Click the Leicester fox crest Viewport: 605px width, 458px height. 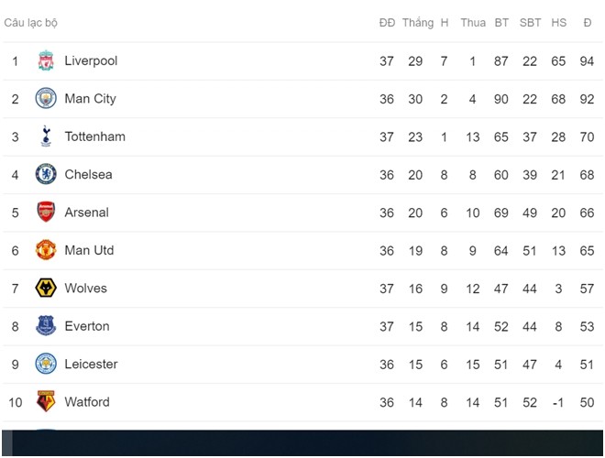click(x=46, y=364)
